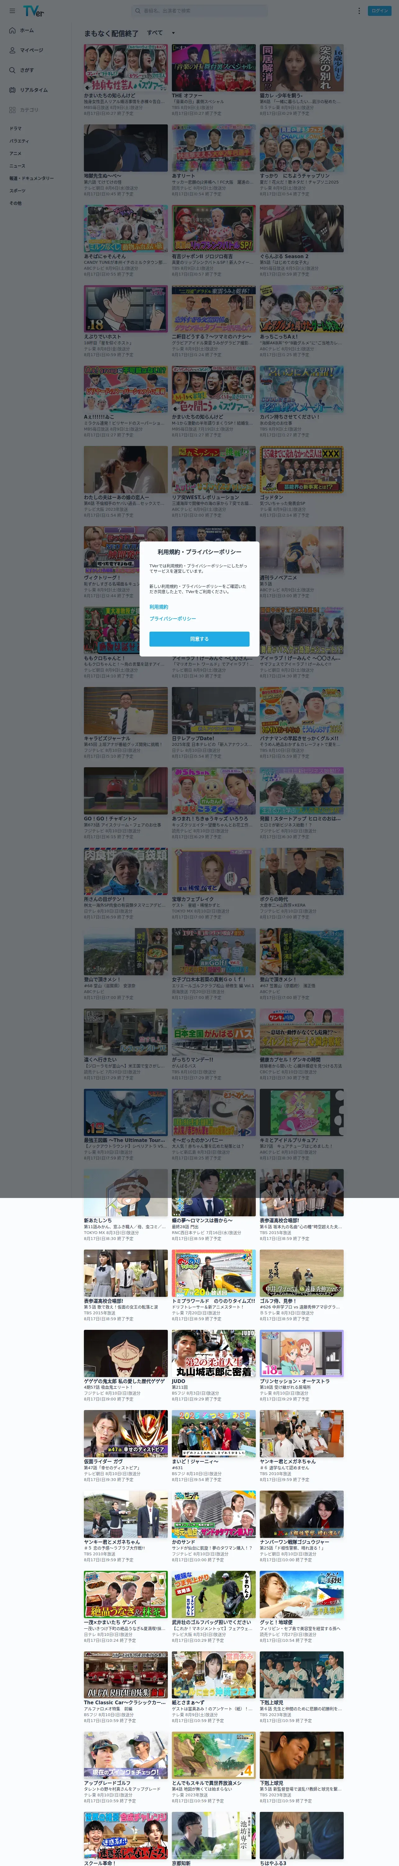Open the three-dot more options menu
Image resolution: width=399 pixels, height=1866 pixels.
[x=359, y=11]
